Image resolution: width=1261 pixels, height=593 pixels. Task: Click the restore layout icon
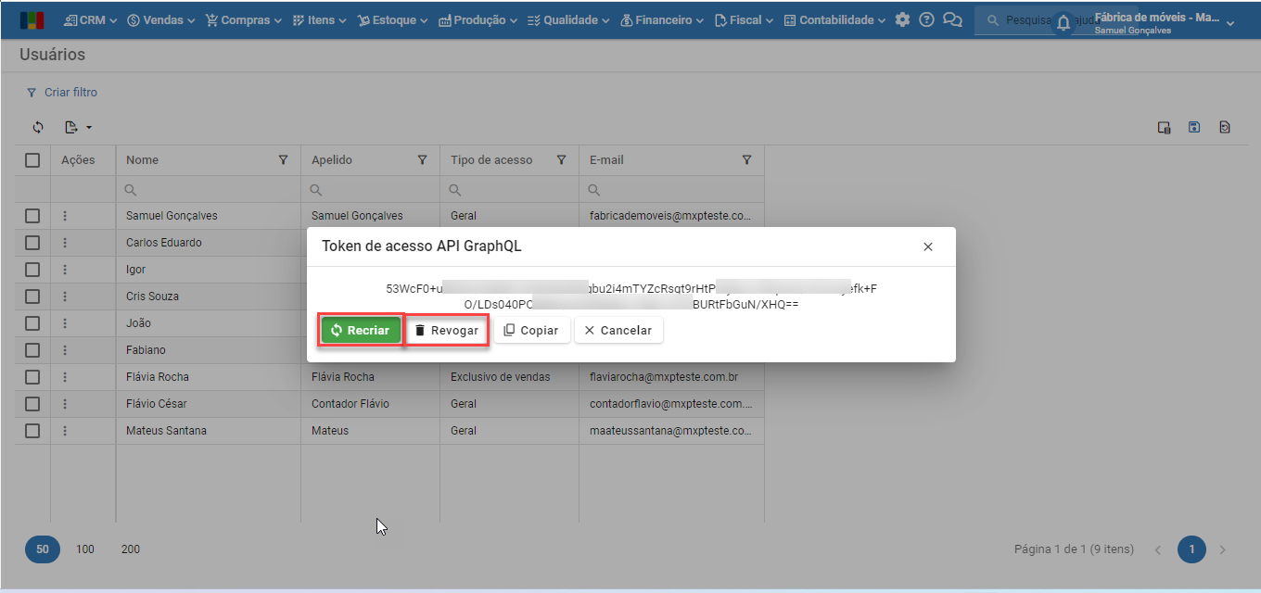pos(1225,127)
